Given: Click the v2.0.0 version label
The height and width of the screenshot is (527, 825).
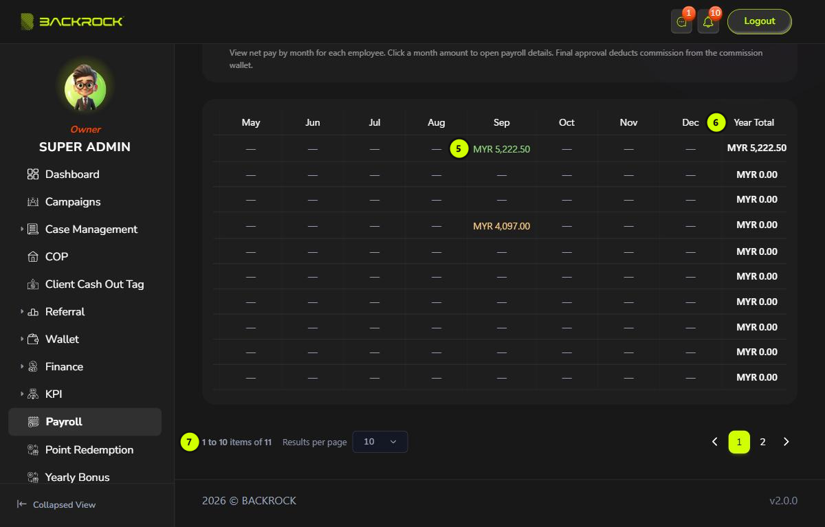Looking at the screenshot, I should point(784,501).
